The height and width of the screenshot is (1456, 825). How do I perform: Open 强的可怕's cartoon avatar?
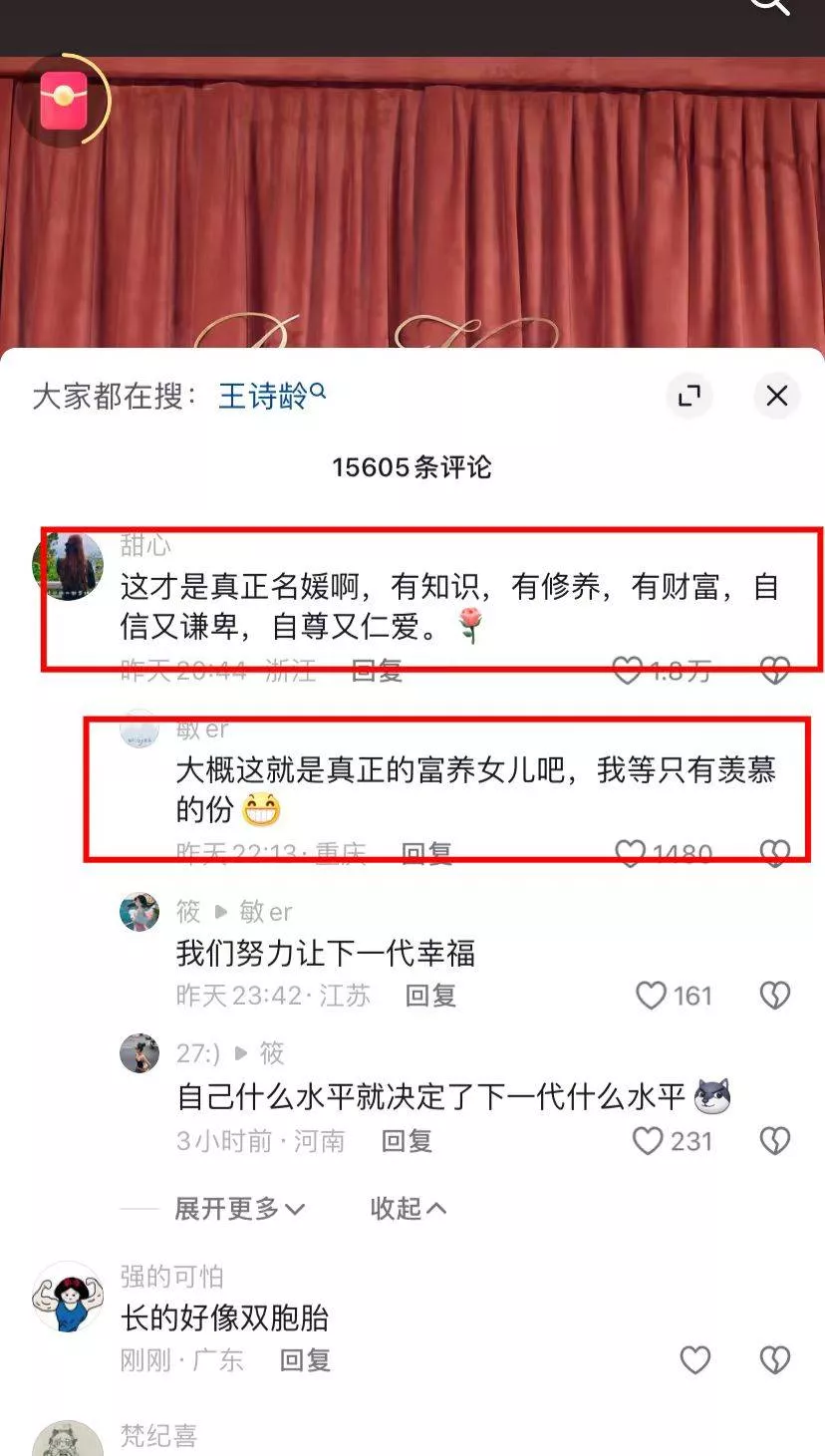coord(68,1297)
